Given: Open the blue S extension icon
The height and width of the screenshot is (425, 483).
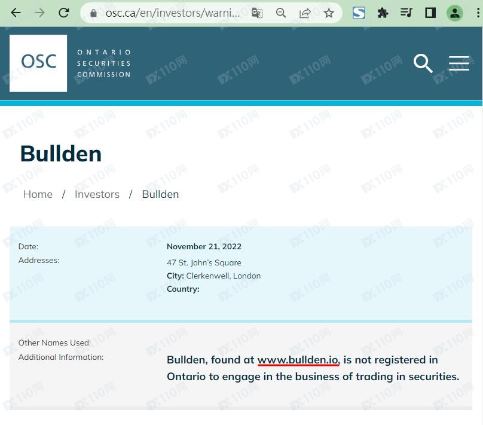Looking at the screenshot, I should pos(359,13).
